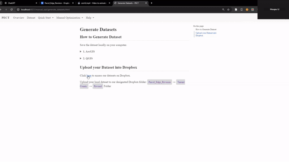Image resolution: width=289 pixels, height=162 pixels.
Task: Click the page document extension icon
Action: 236,10
